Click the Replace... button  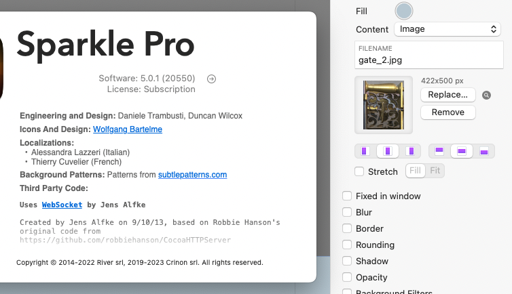pyautogui.click(x=447, y=95)
